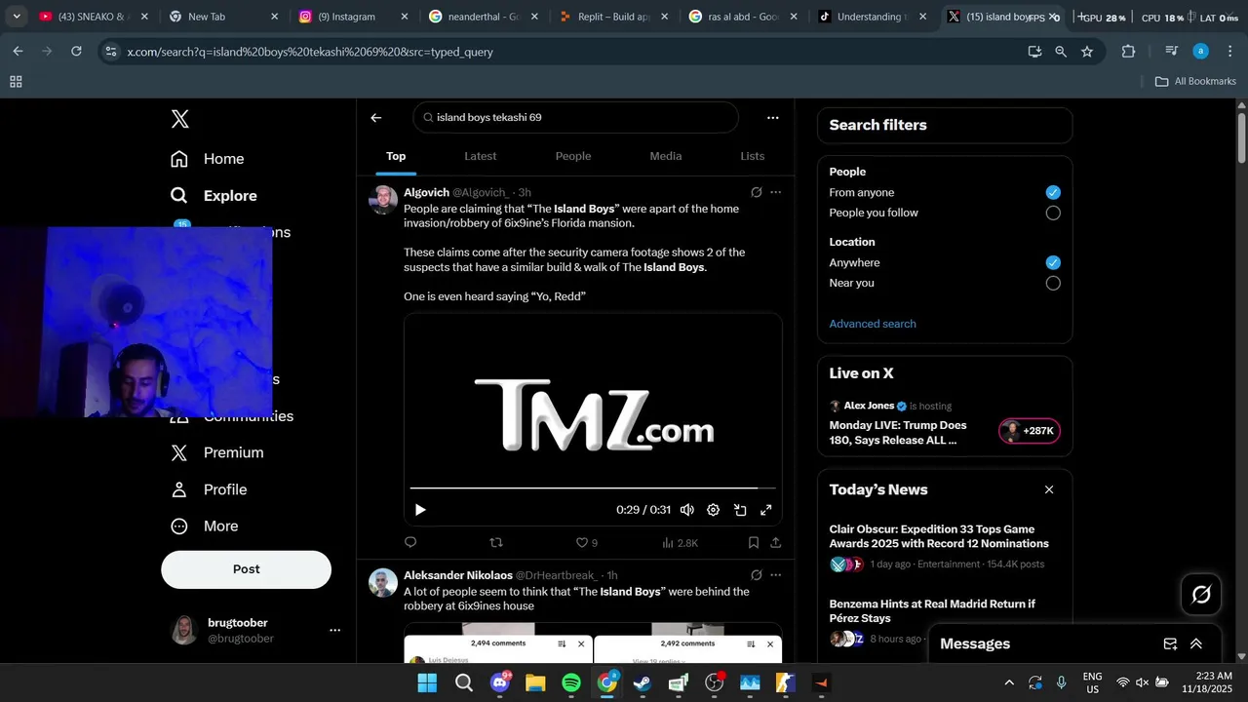Switch to the Top tab
The width and height of the screenshot is (1248, 702).
click(396, 156)
